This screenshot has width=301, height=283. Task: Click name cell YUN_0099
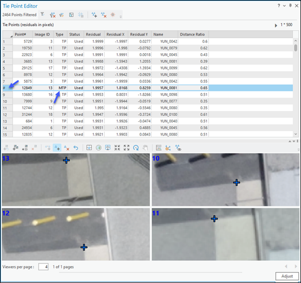click(165, 68)
